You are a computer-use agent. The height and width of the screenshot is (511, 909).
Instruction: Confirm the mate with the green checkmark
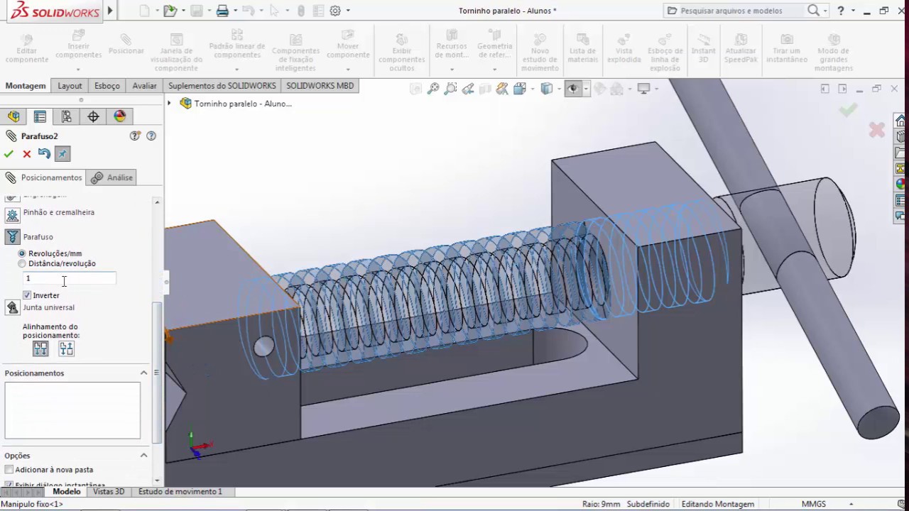tap(9, 154)
